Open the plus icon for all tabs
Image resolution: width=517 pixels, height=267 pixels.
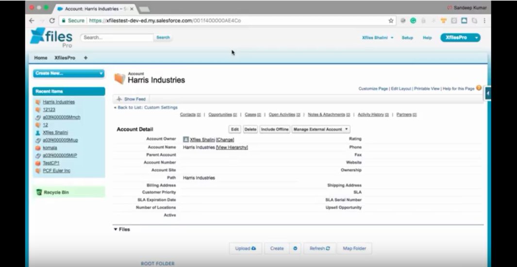[85, 58]
